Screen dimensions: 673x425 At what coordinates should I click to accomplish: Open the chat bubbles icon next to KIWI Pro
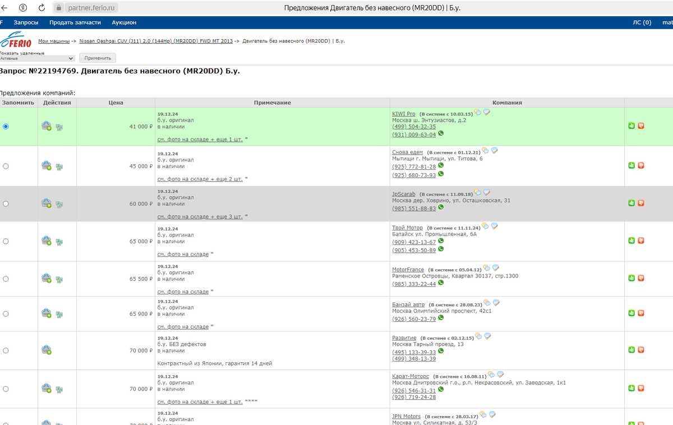(478, 112)
